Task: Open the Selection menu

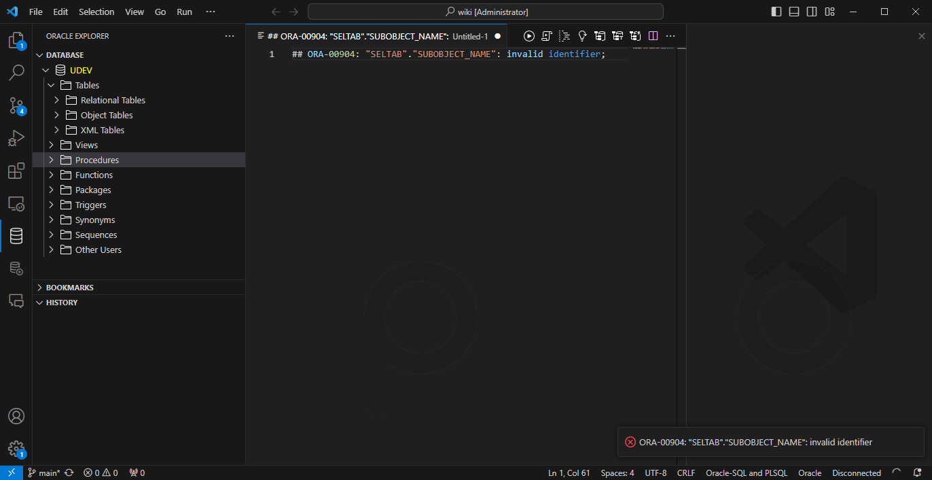Action: click(96, 12)
